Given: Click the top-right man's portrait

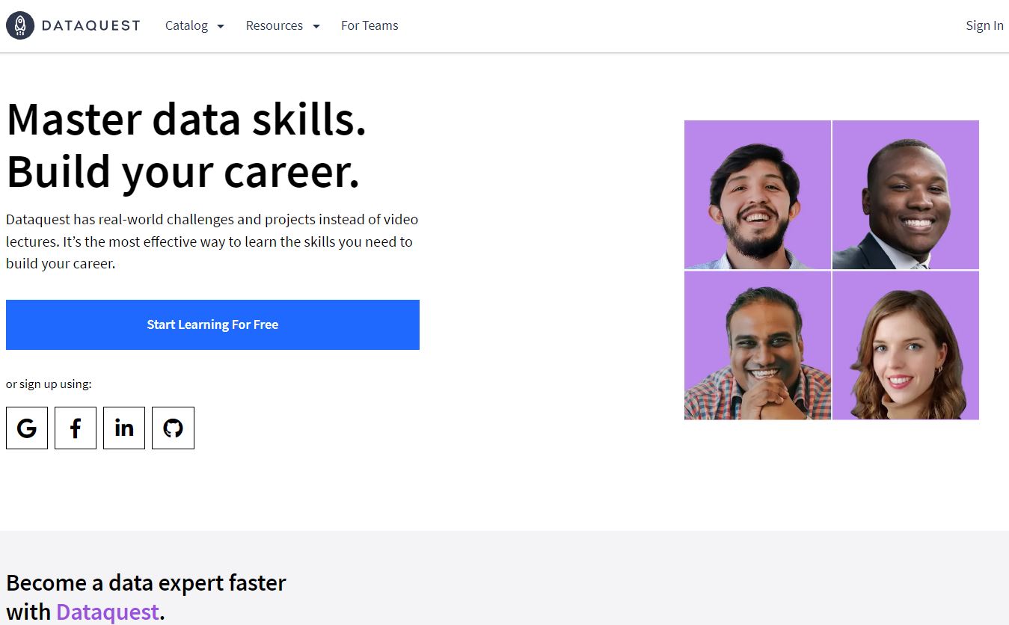Looking at the screenshot, I should coord(905,194).
